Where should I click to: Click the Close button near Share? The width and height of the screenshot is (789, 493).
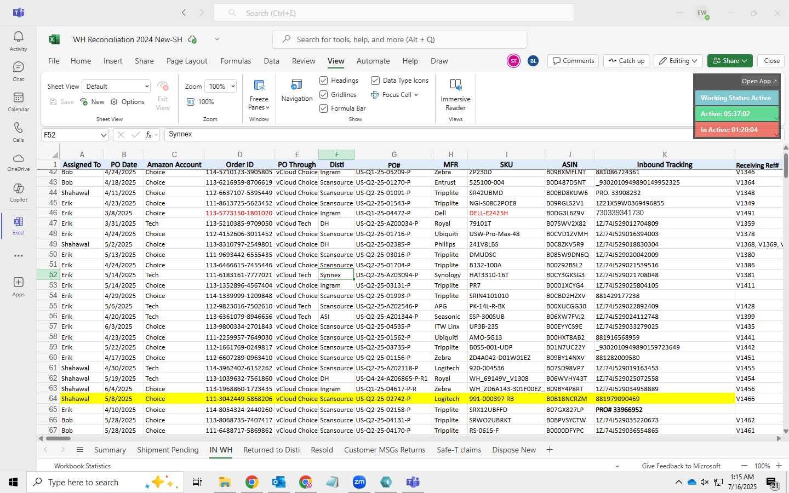coord(771,61)
